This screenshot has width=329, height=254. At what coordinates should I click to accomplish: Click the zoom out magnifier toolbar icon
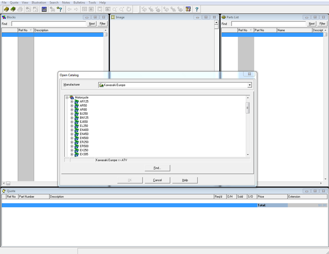[x=115, y=9]
